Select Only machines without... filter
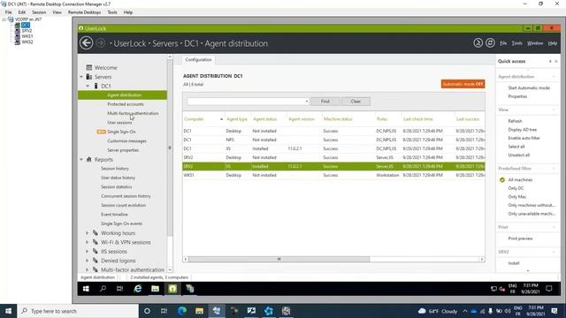Viewport: 566px width, 318px height. [532, 205]
